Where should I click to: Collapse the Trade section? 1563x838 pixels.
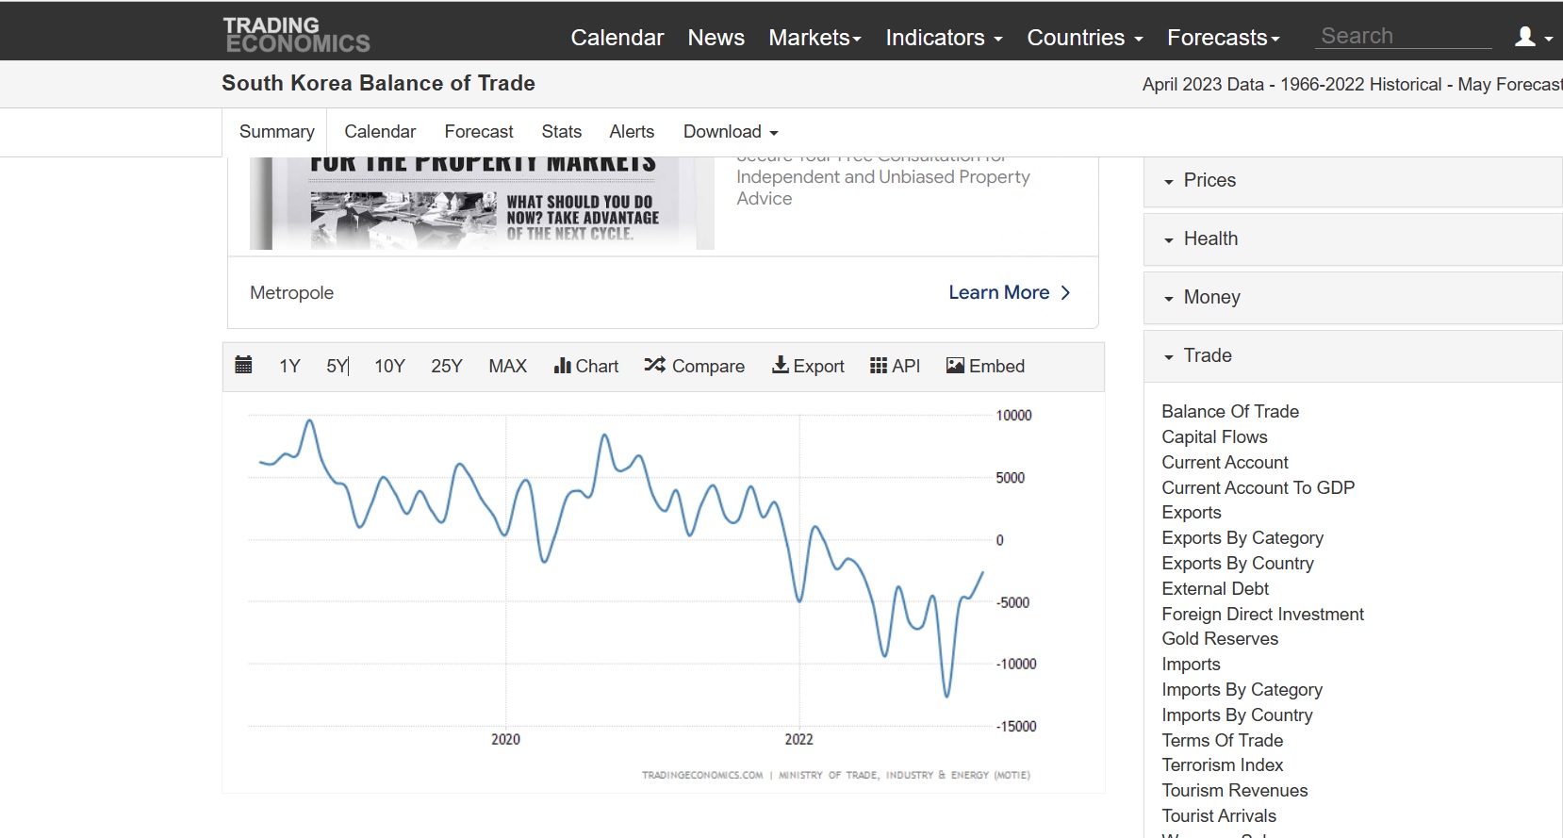(1353, 356)
